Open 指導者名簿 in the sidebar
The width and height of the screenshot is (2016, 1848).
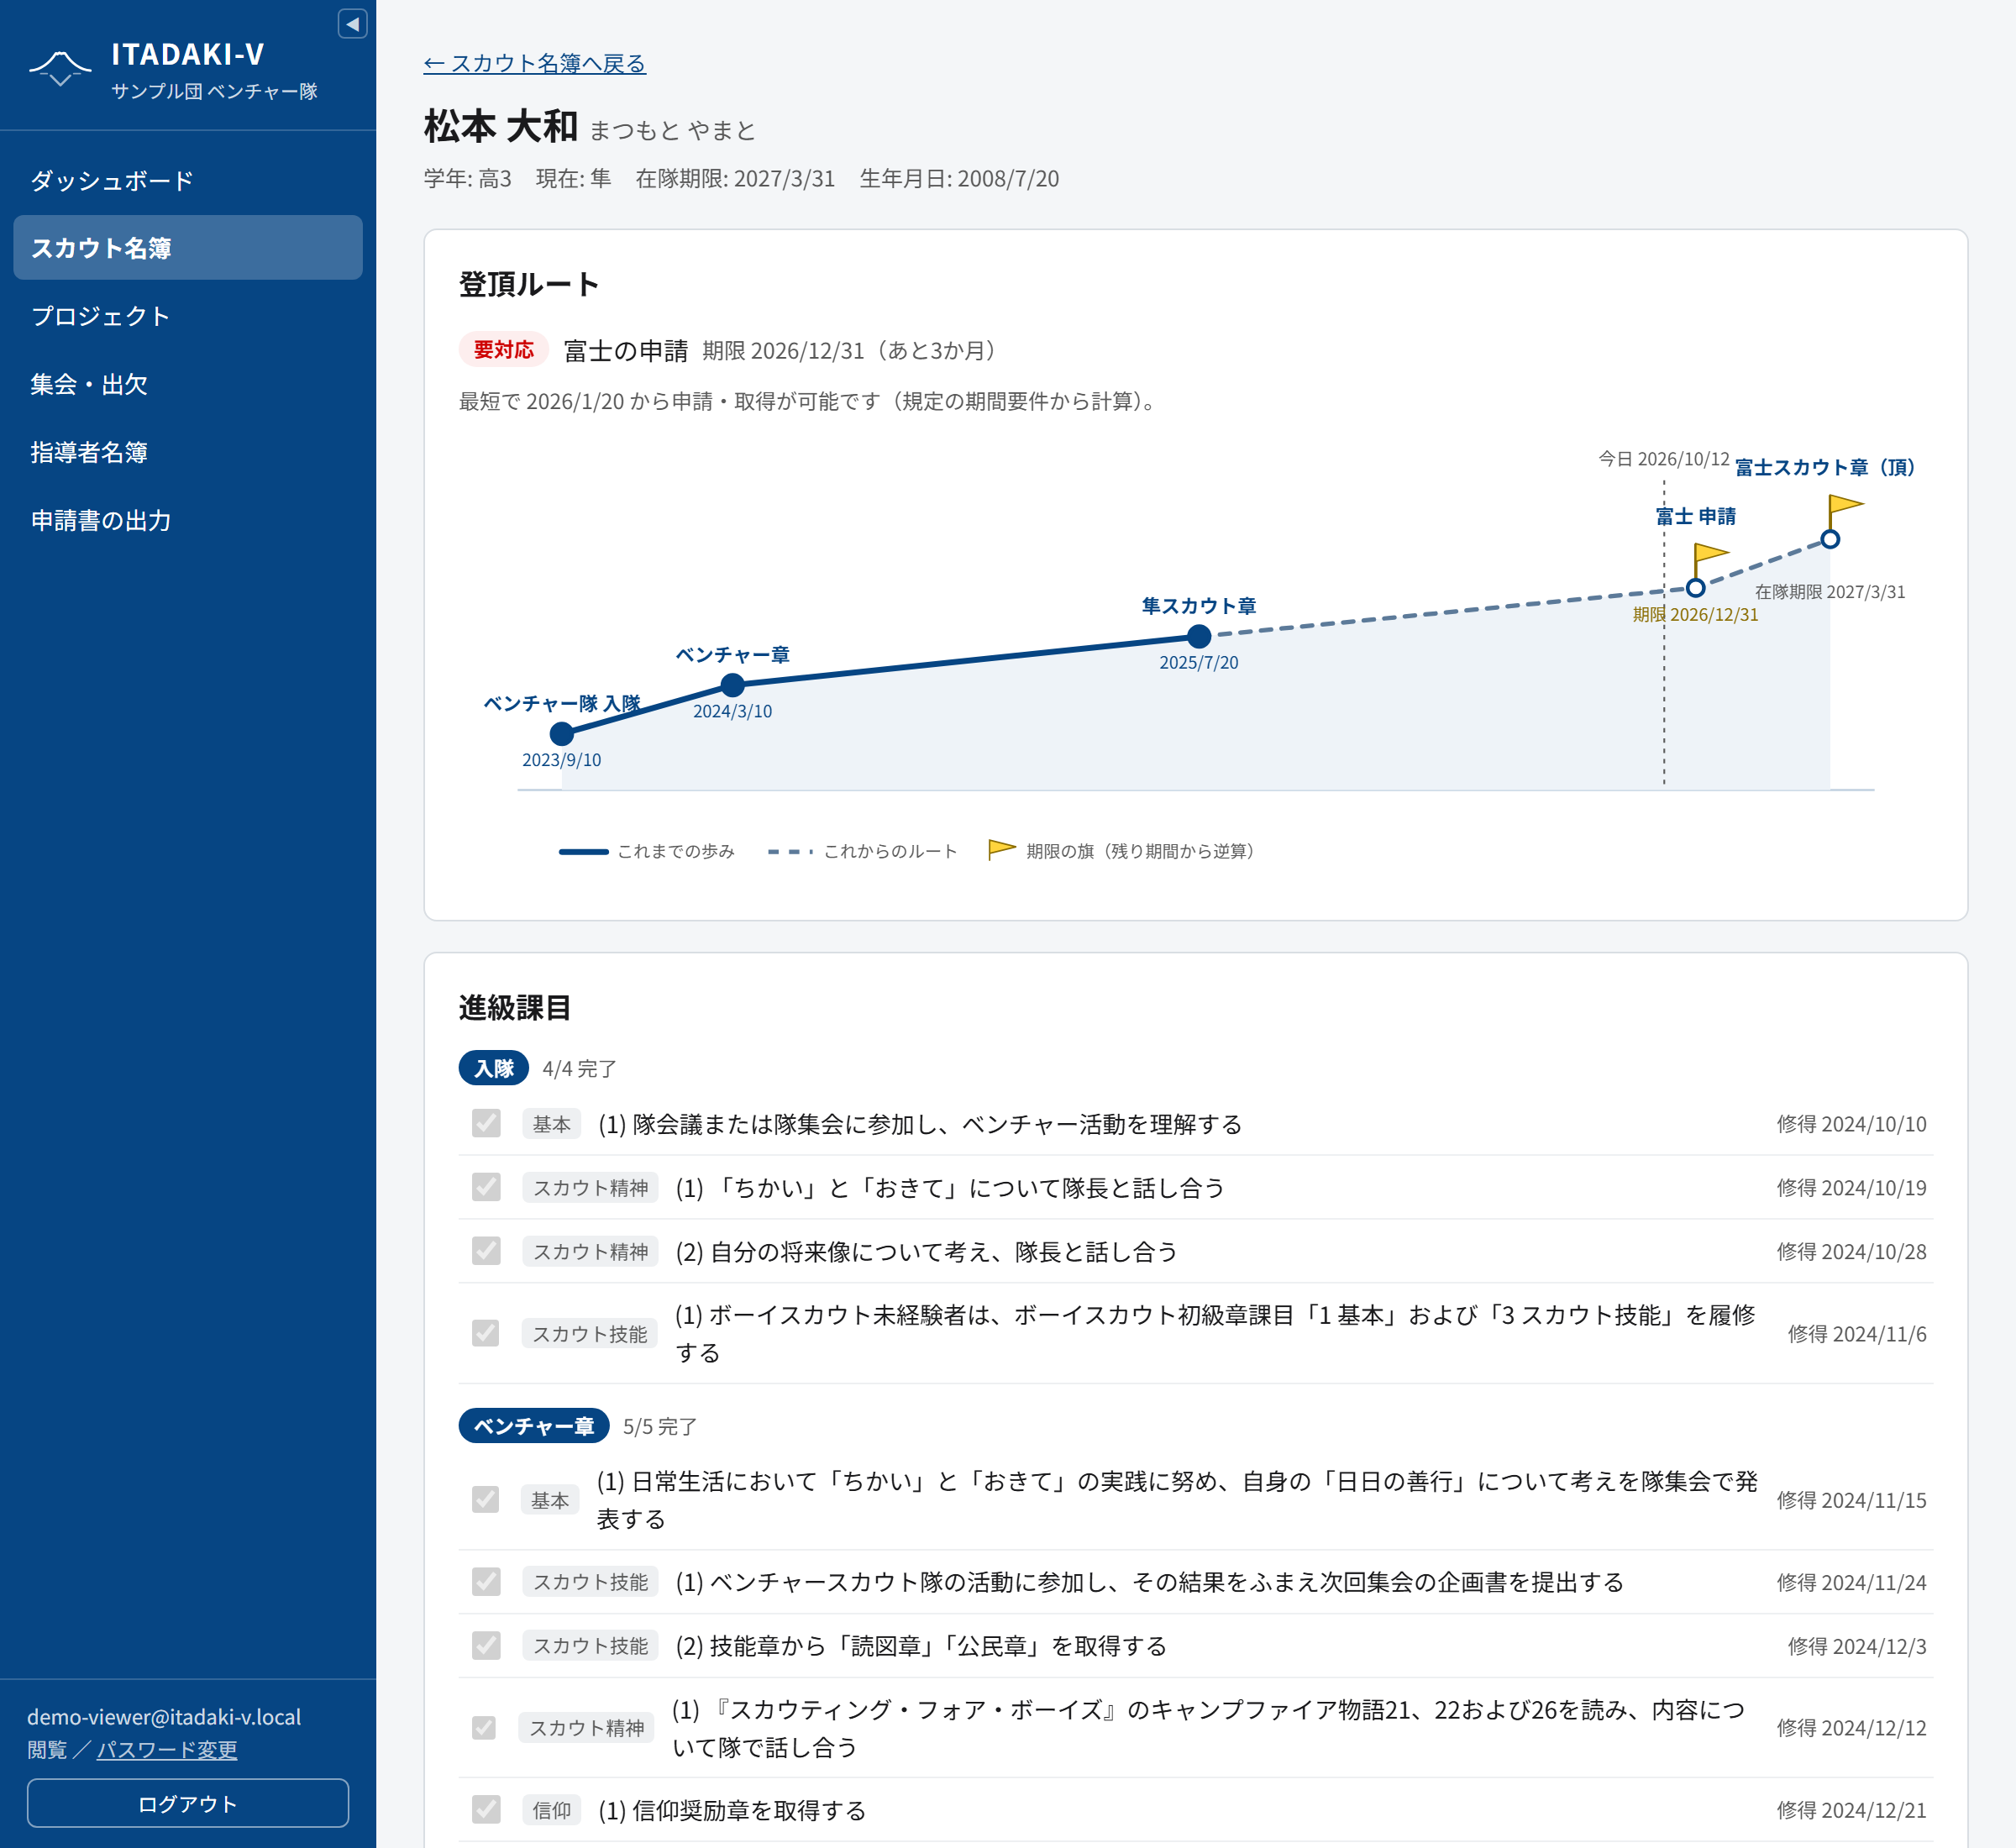point(188,452)
